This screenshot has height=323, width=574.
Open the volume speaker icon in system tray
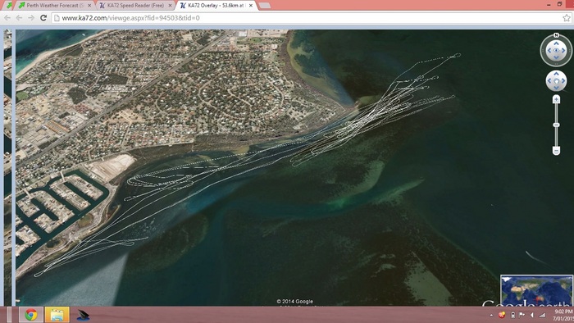click(x=531, y=315)
